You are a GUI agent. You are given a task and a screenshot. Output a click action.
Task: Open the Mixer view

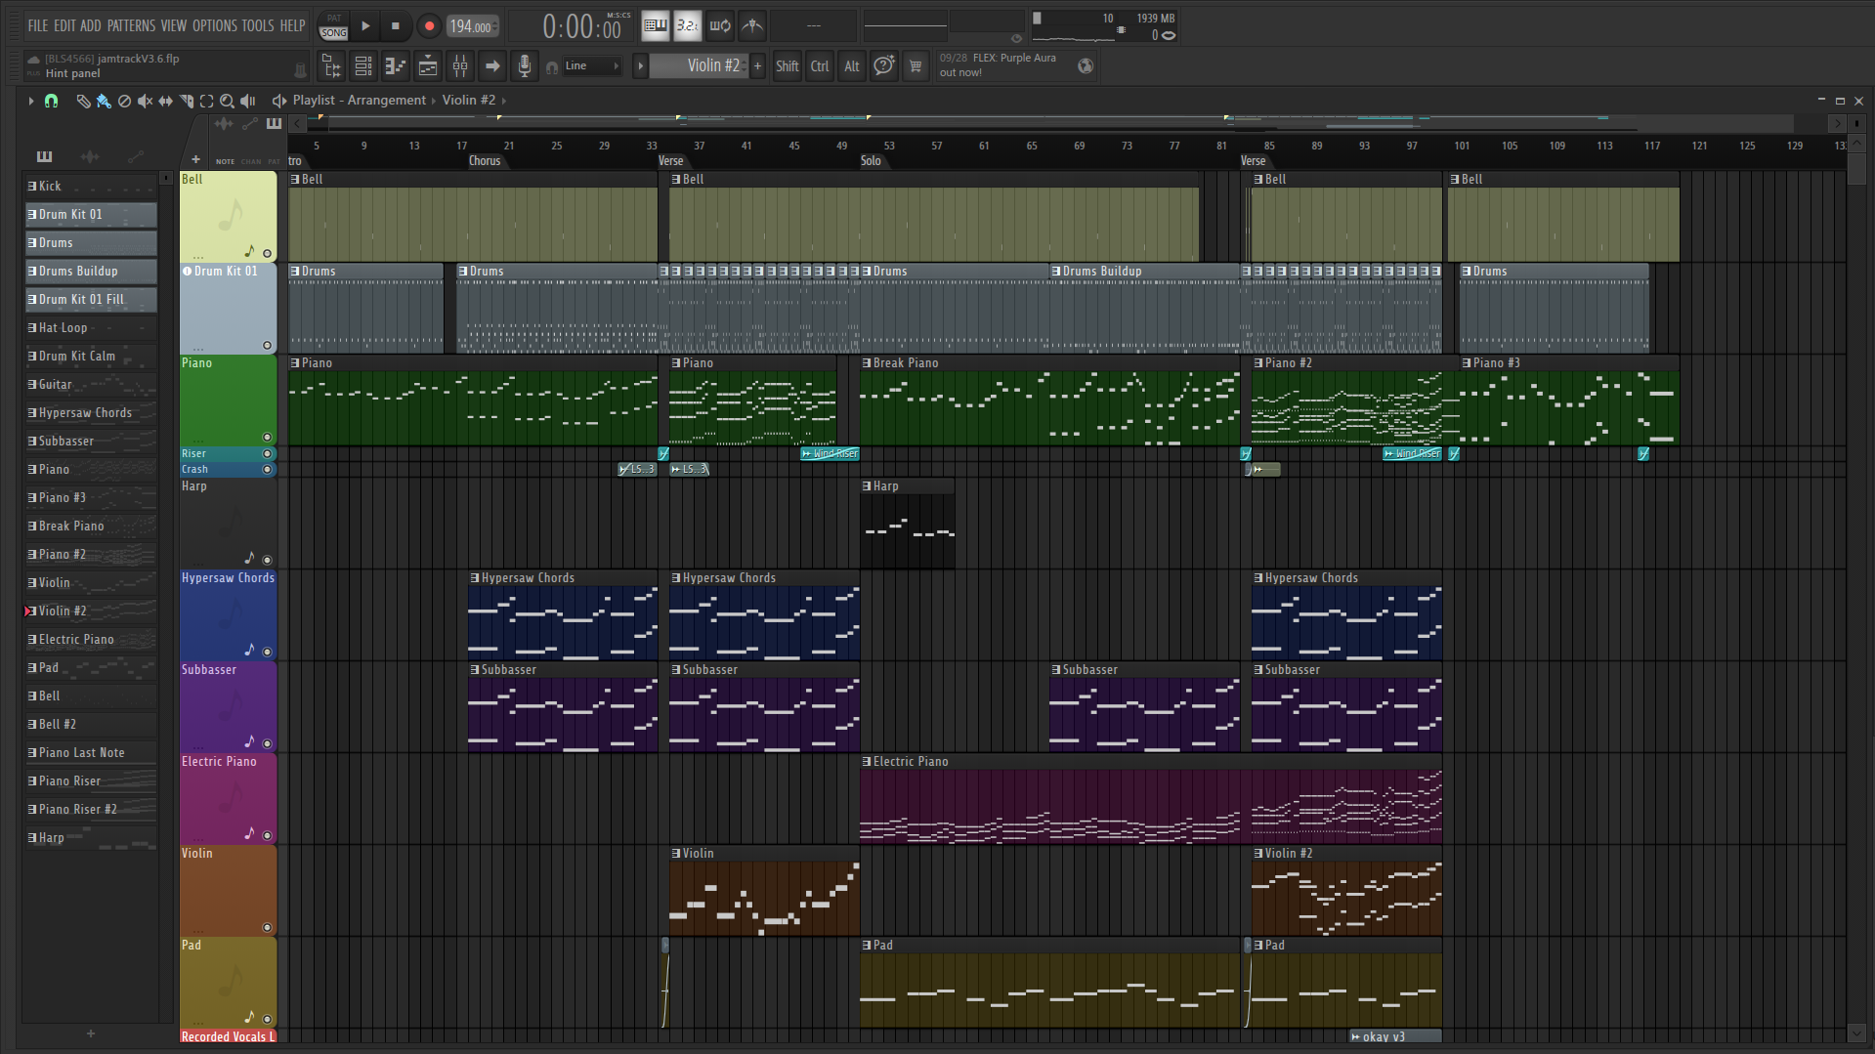460,65
